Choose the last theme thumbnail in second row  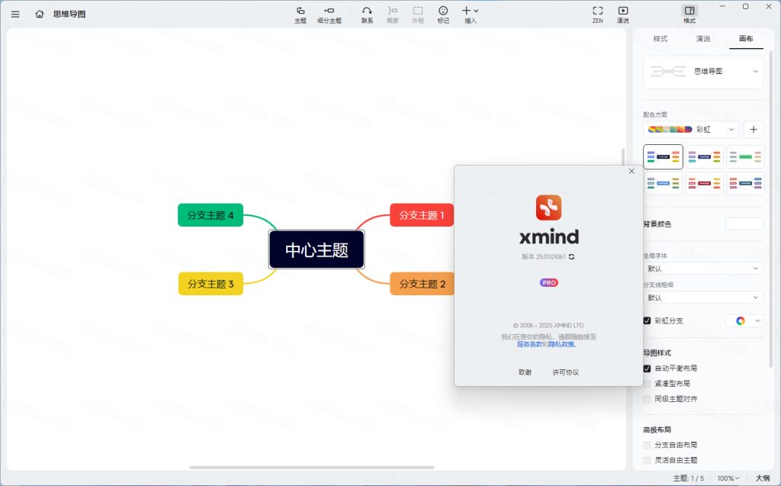(x=746, y=183)
